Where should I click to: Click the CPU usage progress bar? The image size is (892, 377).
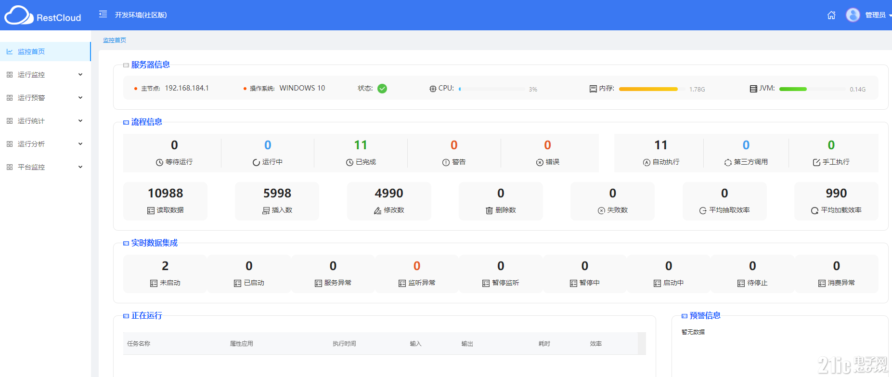[492, 89]
